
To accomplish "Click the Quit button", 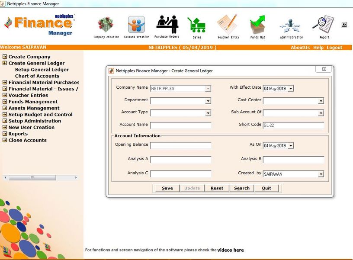I will click(x=266, y=188).
